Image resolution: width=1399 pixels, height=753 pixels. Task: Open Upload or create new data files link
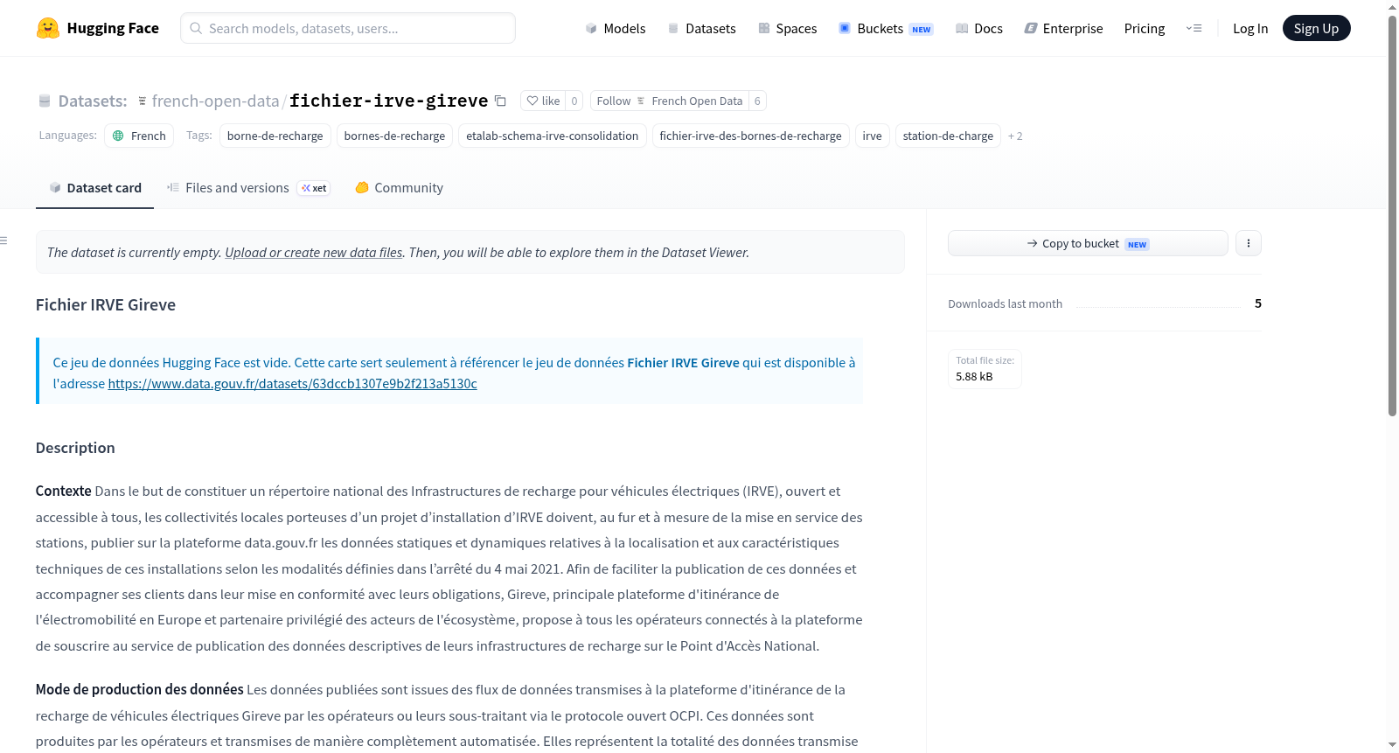click(314, 253)
